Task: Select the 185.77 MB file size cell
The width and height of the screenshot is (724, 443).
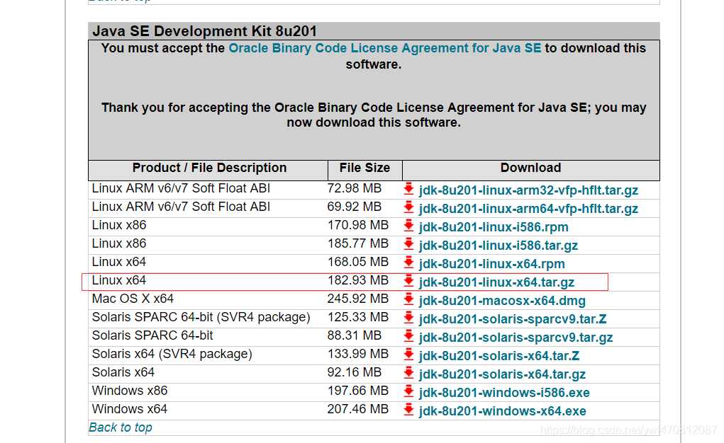Action: click(358, 244)
